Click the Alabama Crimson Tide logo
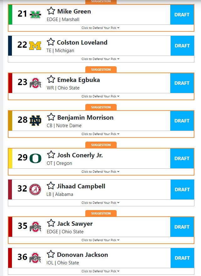 pos(35,189)
